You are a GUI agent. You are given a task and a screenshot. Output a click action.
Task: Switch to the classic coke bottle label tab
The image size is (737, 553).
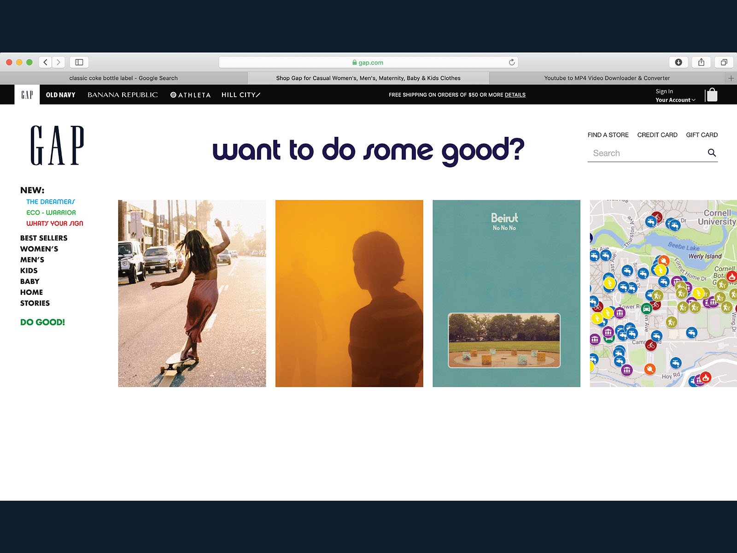click(x=123, y=78)
